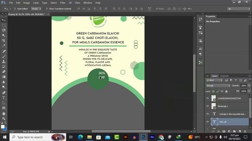This screenshot has height=141, width=252.
Task: Toggle lock transparent pixels
Action: click(213, 91)
